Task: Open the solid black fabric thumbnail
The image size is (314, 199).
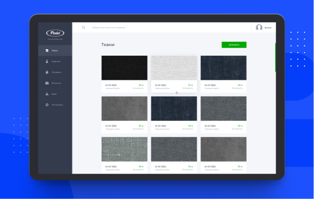Action: (x=124, y=68)
